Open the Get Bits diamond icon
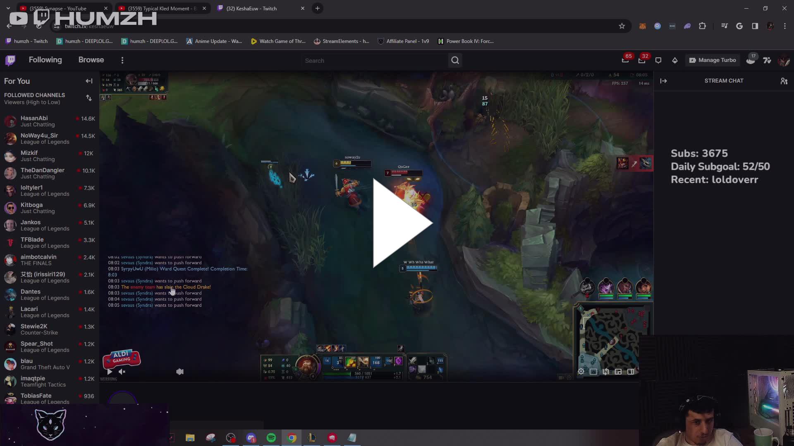This screenshot has height=446, width=794. tap(675, 60)
